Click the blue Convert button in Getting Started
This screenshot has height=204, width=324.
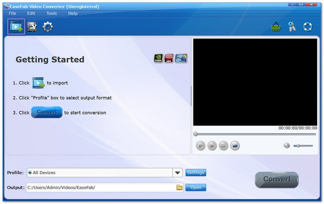[x=47, y=112]
